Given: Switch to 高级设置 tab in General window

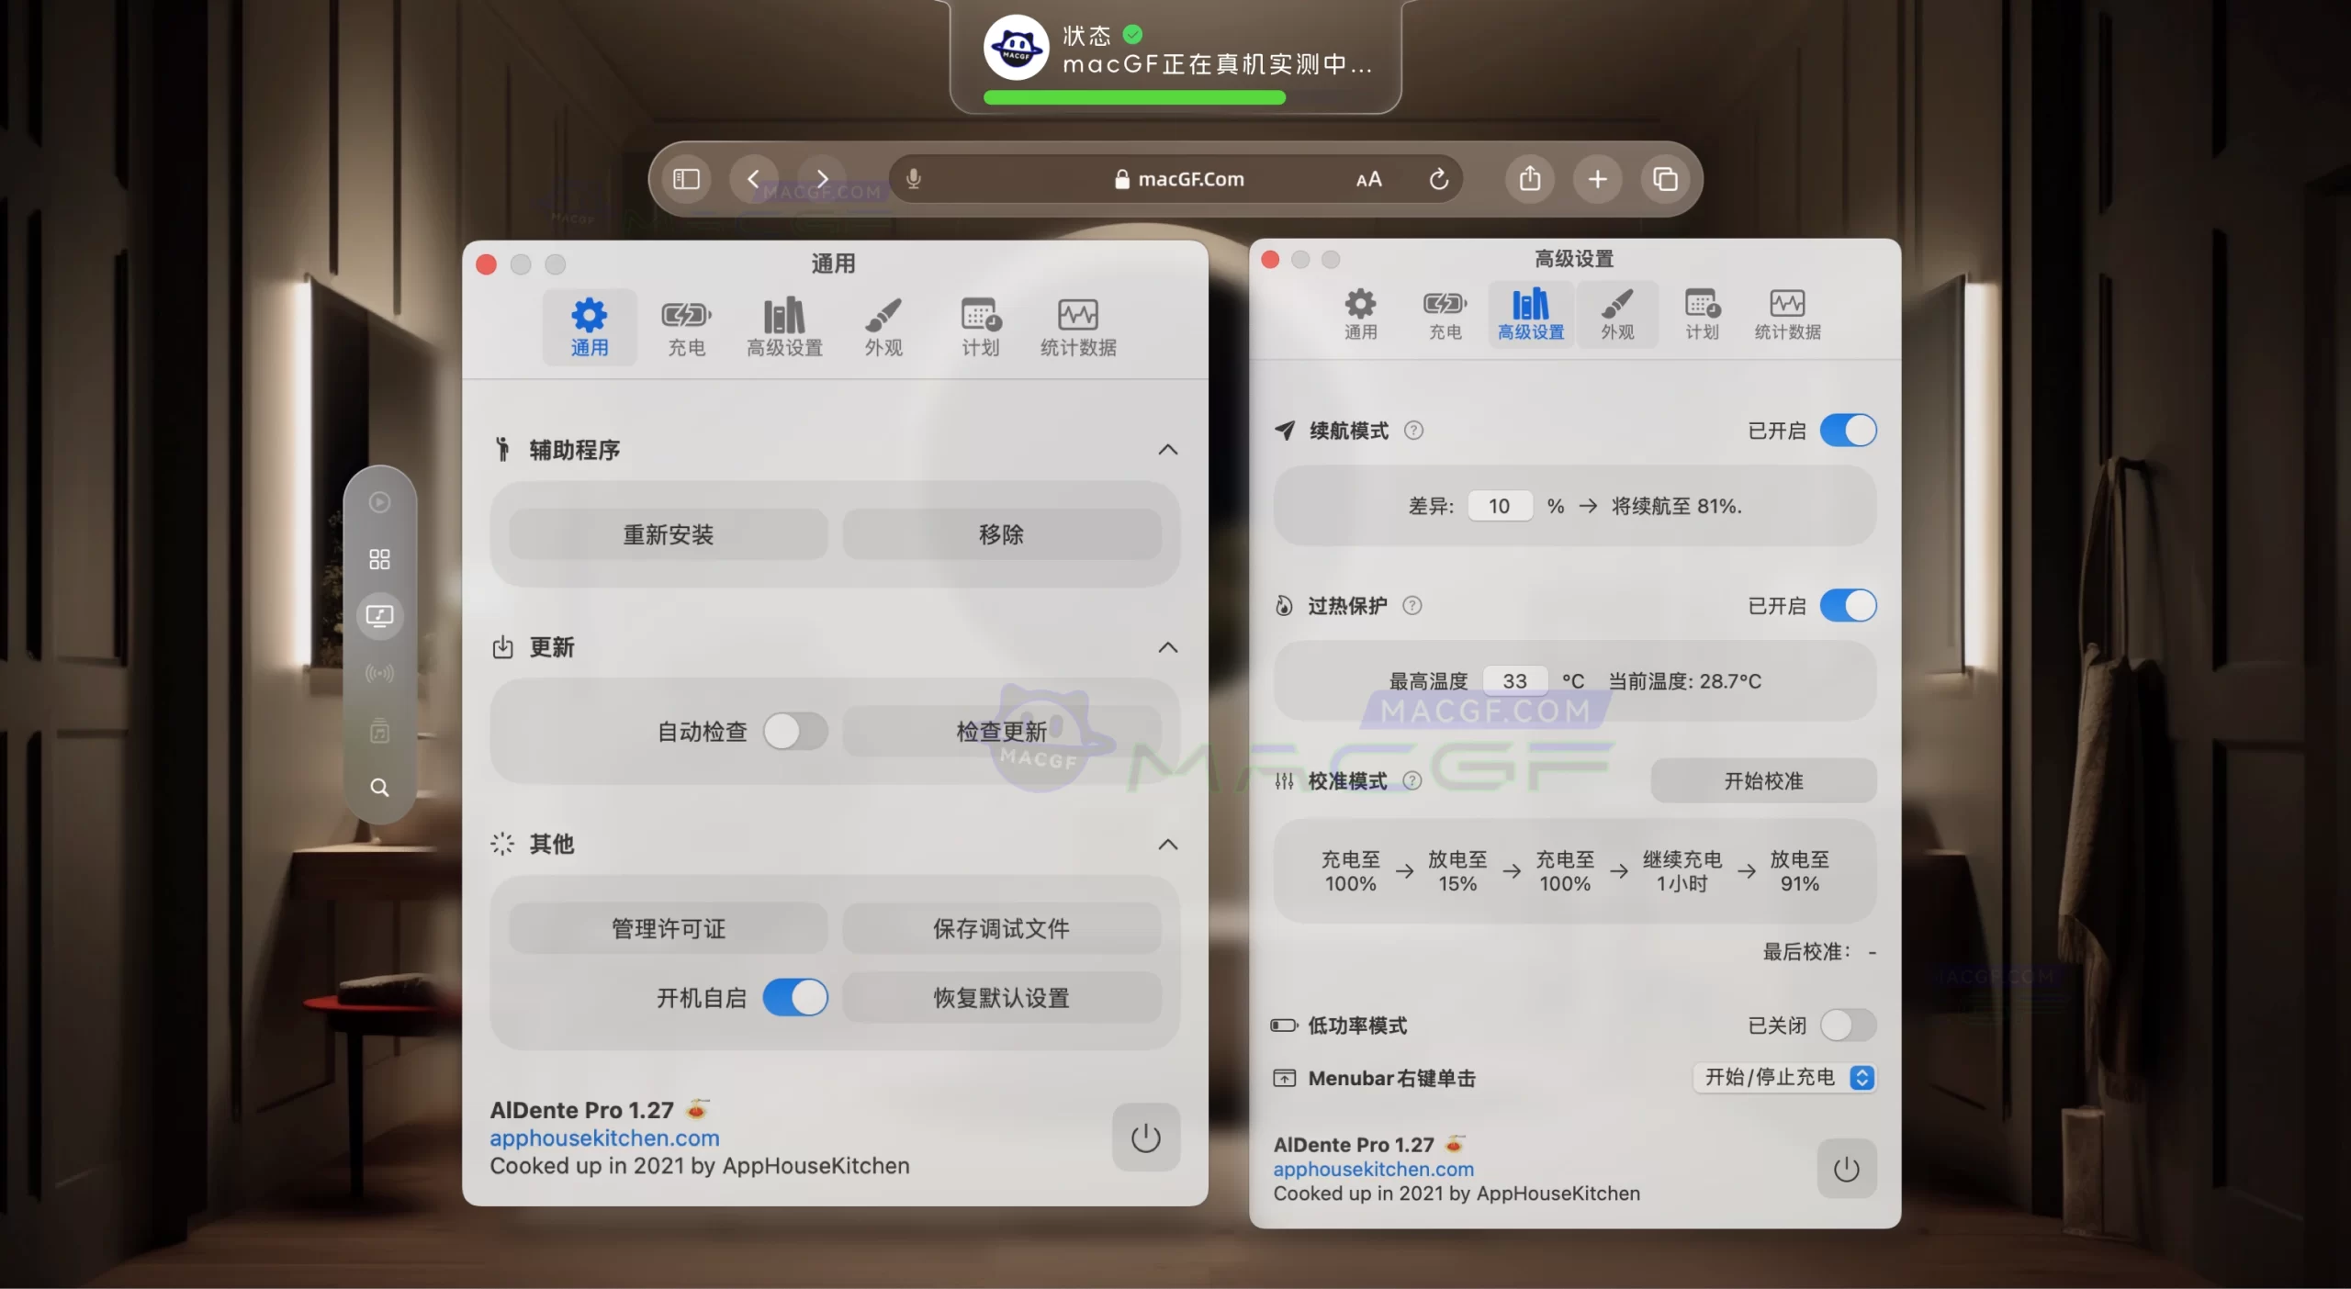Looking at the screenshot, I should pos(784,327).
